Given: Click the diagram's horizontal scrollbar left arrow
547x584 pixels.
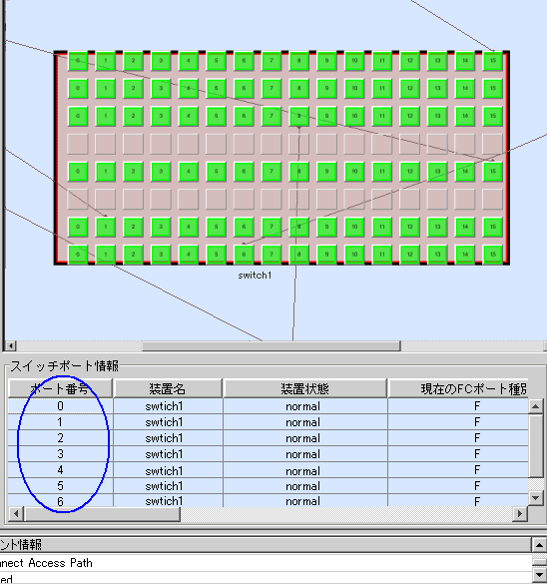Looking at the screenshot, I should (10, 346).
